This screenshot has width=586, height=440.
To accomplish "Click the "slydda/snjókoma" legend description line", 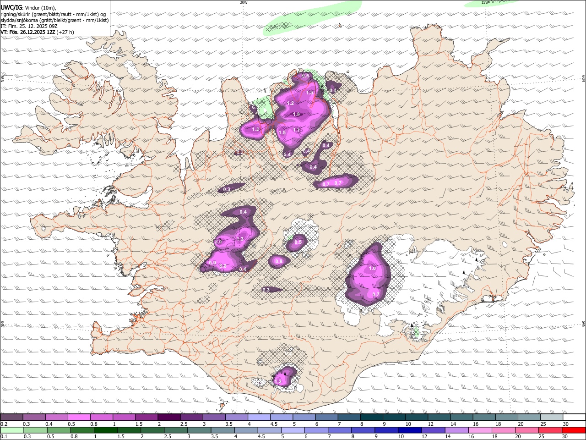I will click(x=54, y=20).
